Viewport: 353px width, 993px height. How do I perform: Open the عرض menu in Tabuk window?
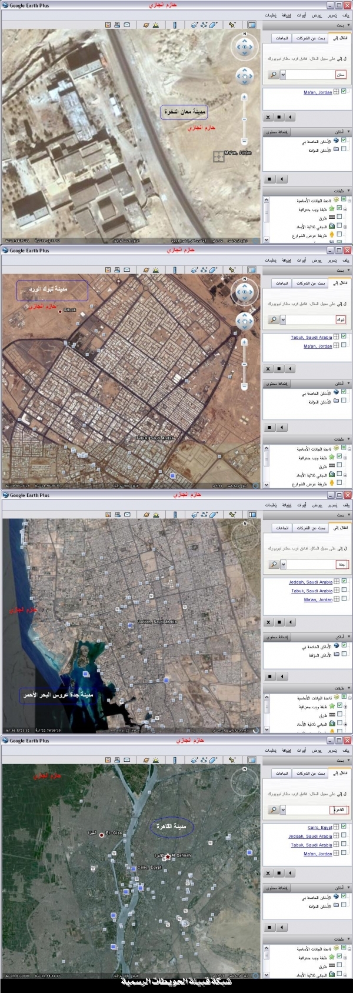[x=317, y=260]
